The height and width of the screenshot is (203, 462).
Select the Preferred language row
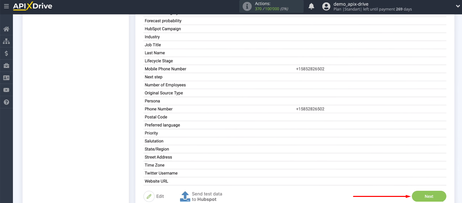click(x=295, y=125)
